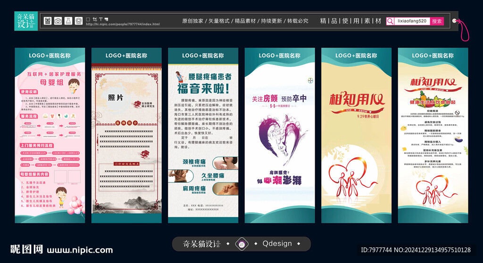Click the purple cat logo badge at bottom
The width and height of the screenshot is (483, 263).
pos(241,244)
